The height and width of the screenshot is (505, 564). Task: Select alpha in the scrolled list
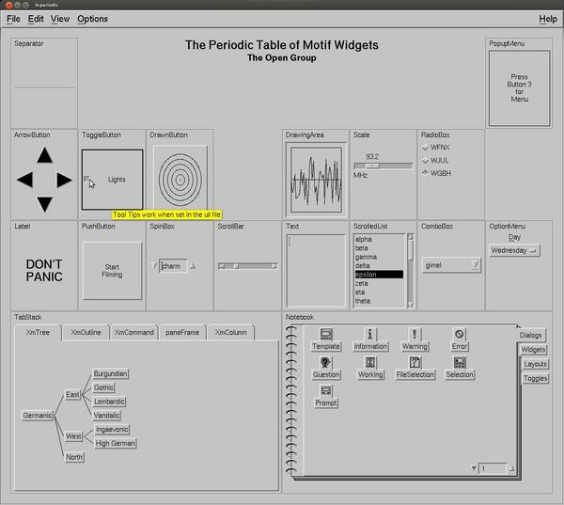coord(379,239)
